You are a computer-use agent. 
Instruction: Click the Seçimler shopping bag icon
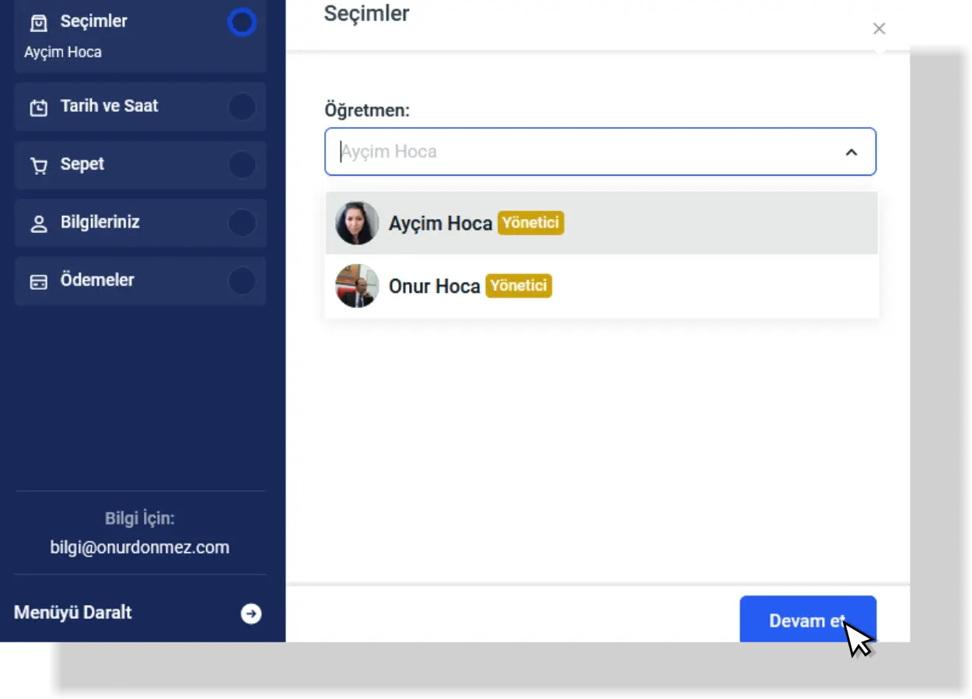coord(38,23)
